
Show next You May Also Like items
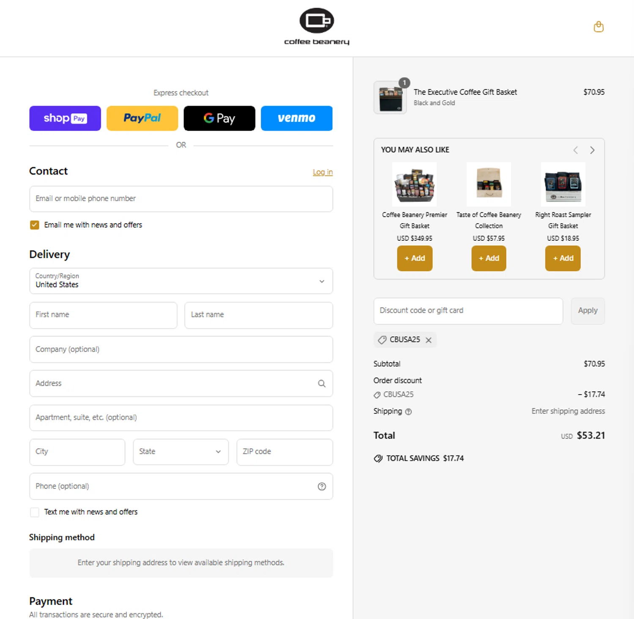(592, 150)
